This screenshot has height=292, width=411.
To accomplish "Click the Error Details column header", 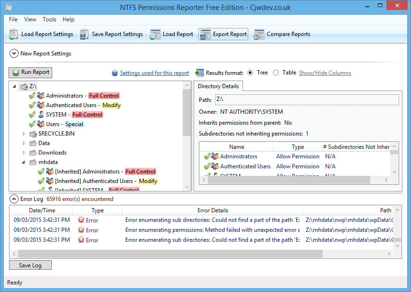I will click(x=213, y=210).
